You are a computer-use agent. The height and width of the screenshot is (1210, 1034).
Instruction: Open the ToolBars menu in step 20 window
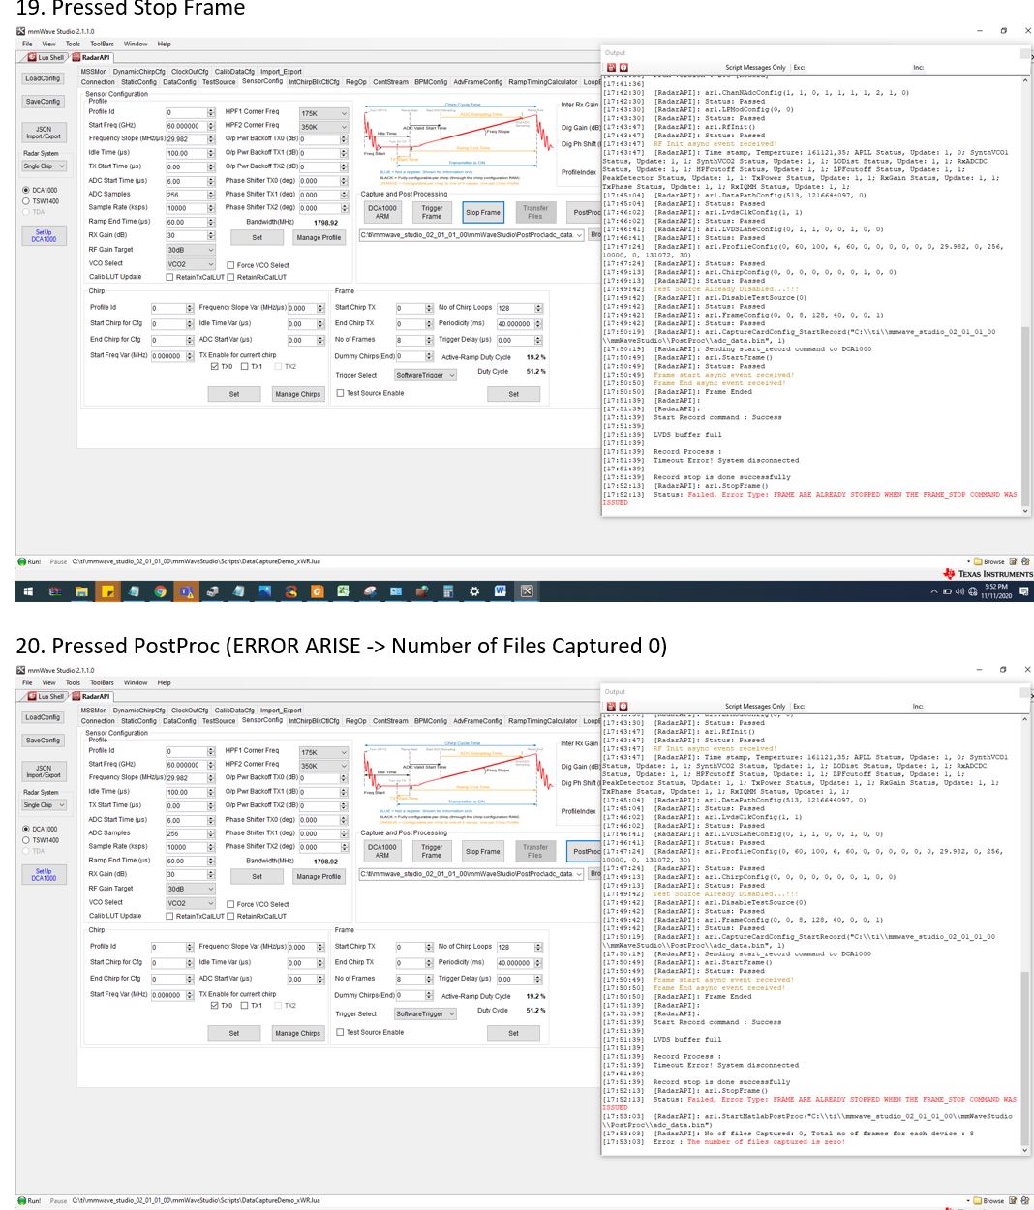coord(102,682)
